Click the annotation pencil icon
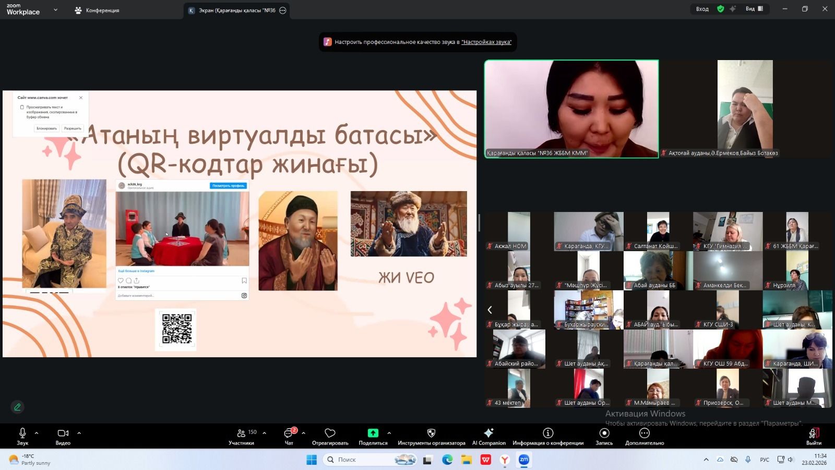 pos(17,407)
